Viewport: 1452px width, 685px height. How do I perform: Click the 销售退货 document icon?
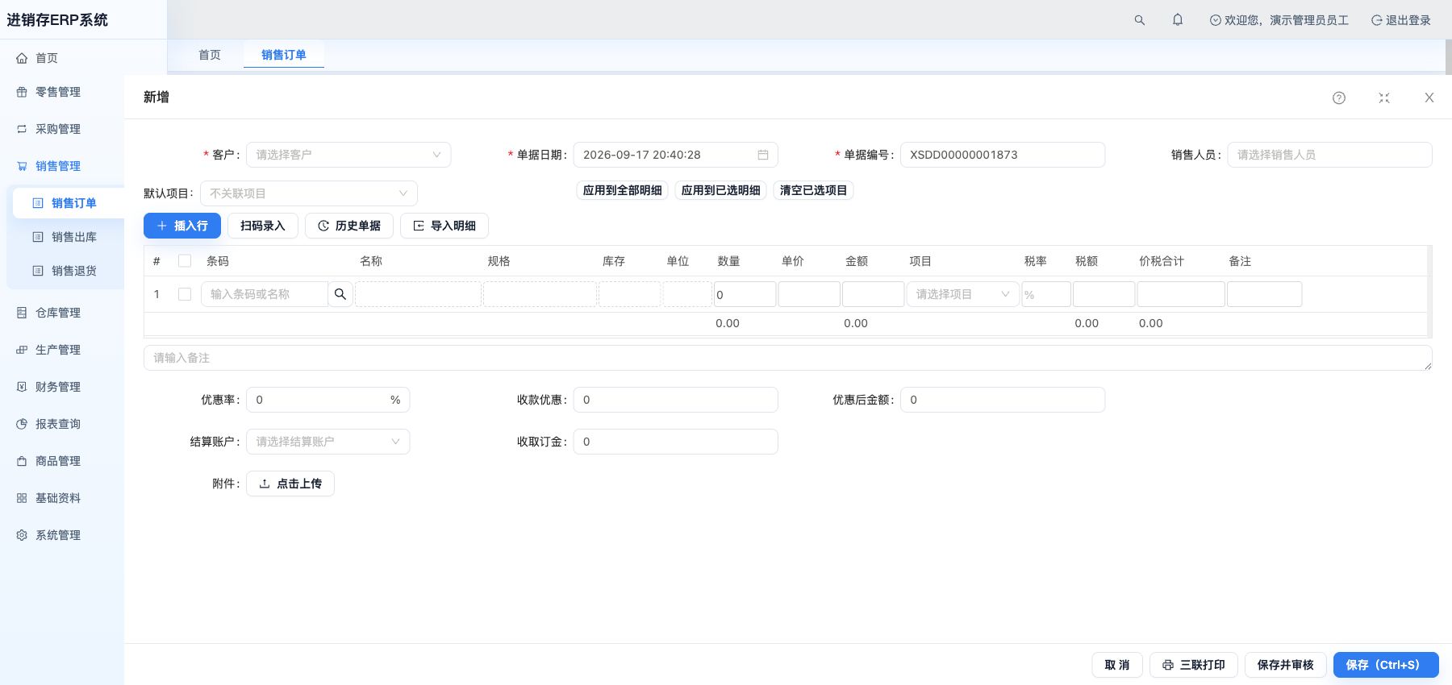click(38, 271)
